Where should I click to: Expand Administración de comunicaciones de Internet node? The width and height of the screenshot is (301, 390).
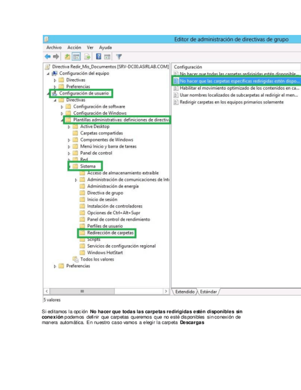pos(76,180)
